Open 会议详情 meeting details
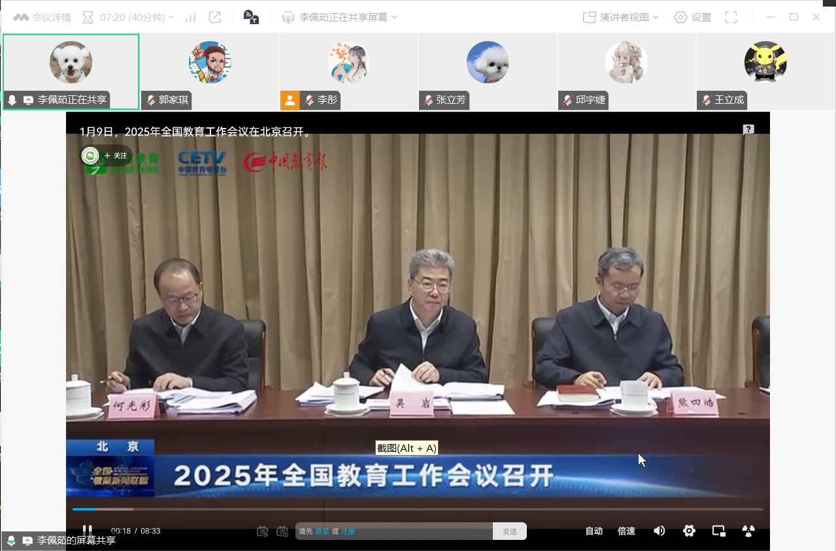The image size is (836, 551). [42, 18]
